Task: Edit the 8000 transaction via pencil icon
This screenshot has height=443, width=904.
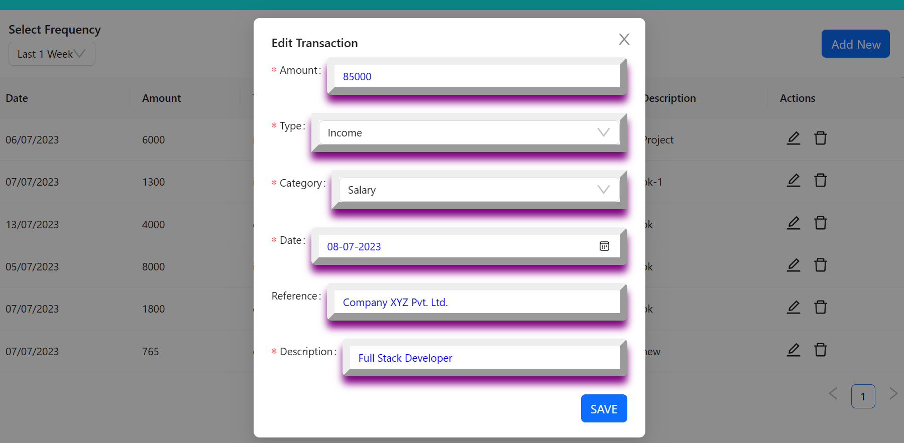Action: tap(794, 265)
